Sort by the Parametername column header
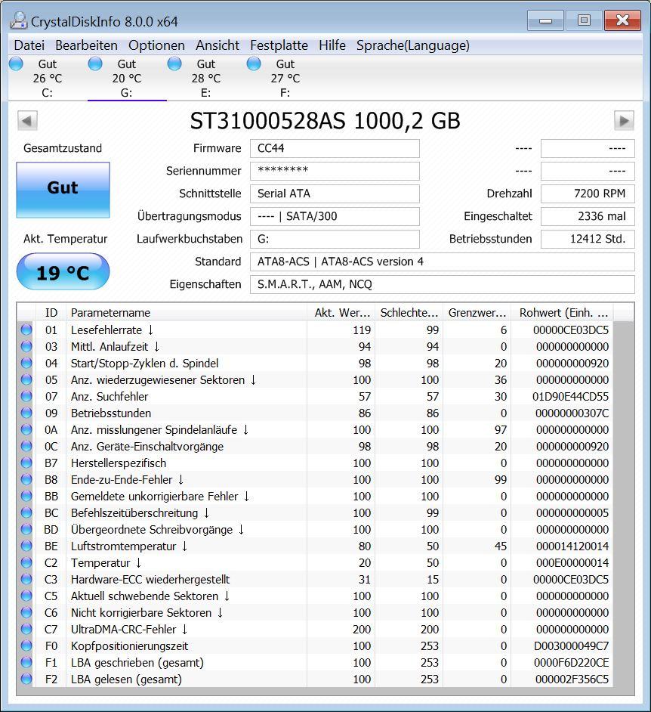Screen dimensions: 651x712 (x=186, y=312)
